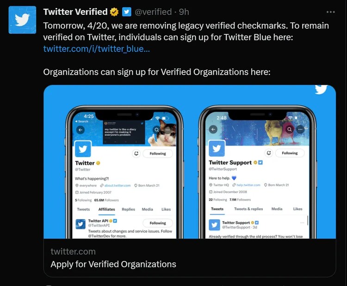This screenshot has height=286, width=347.
Task: Tap the search icon on the Twitter Support header
Action: coord(290,129)
